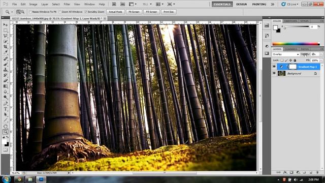Select the Spot Healing Brush tool
Screen dimensions: 325x183
click(x=6, y=59)
